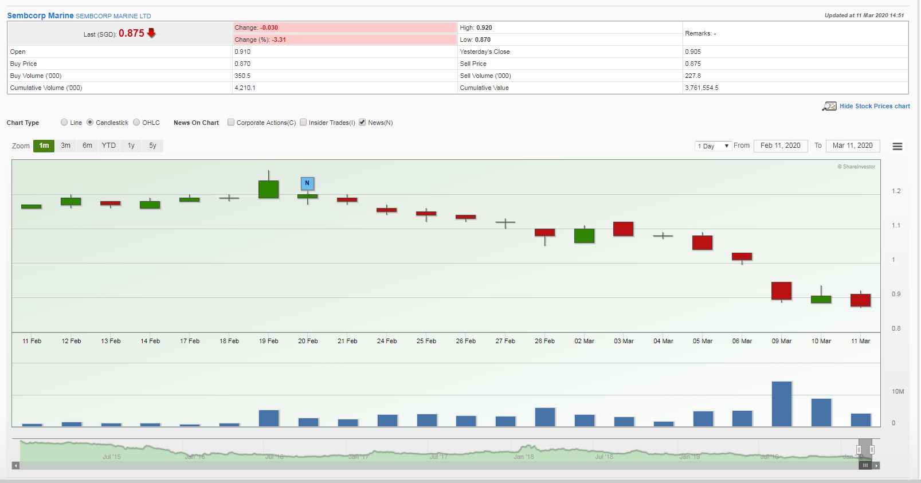Set zoom to 5y range
This screenshot has height=483, width=921.
click(152, 146)
